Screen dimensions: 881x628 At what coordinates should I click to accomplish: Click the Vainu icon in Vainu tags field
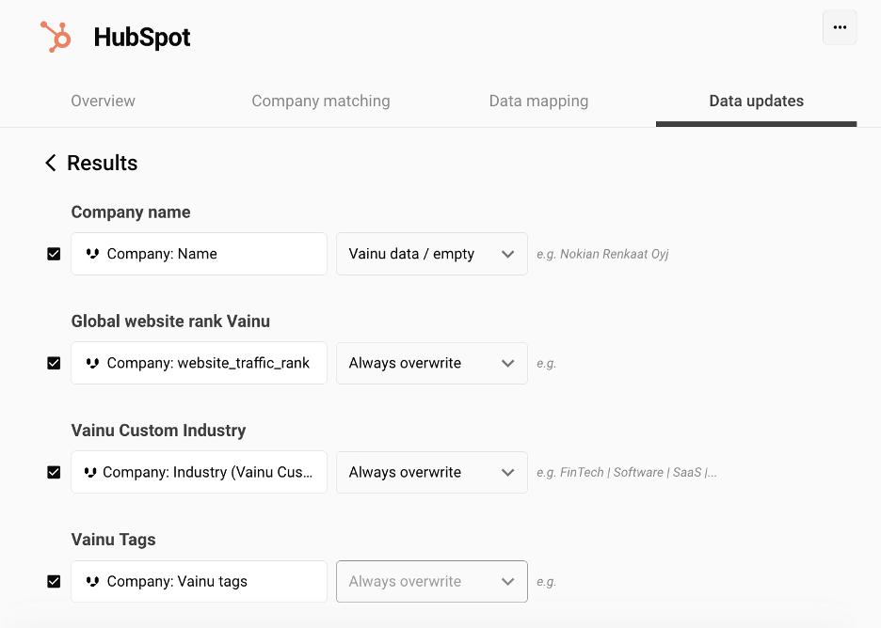coord(92,581)
